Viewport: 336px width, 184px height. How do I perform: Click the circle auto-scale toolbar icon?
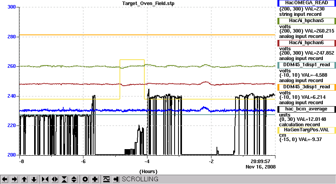[85, 179]
